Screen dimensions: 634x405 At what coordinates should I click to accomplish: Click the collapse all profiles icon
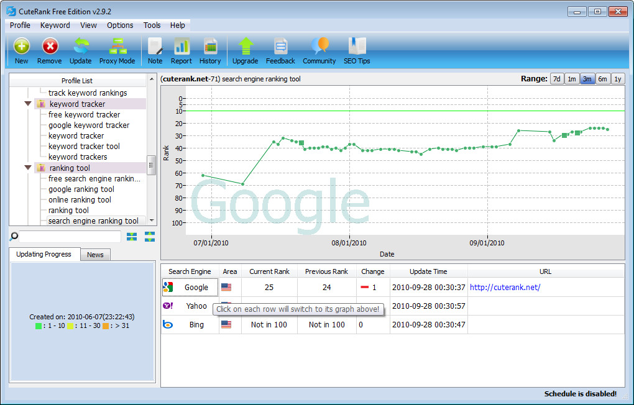[131, 237]
